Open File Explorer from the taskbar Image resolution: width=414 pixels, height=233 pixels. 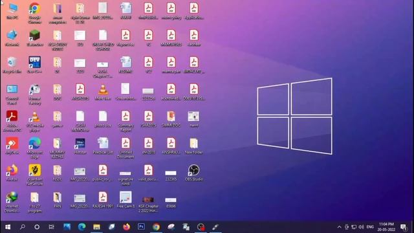pos(96,227)
